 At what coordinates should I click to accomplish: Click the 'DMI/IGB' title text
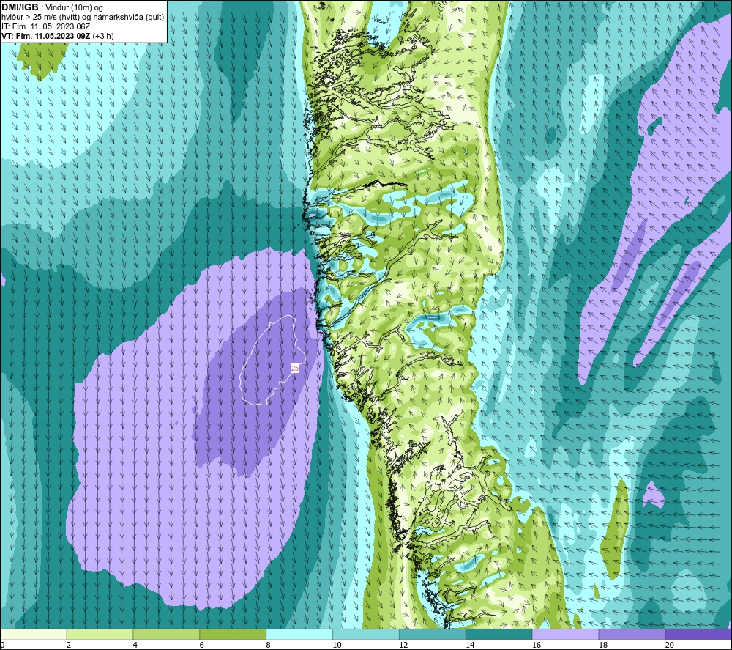click(x=20, y=7)
